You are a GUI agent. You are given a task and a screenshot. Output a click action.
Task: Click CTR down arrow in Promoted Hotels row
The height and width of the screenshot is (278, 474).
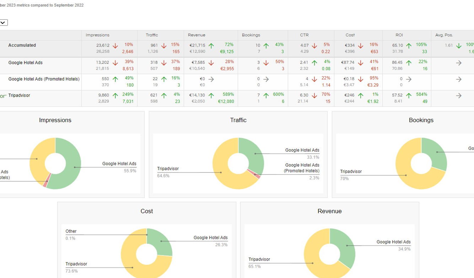(315, 79)
